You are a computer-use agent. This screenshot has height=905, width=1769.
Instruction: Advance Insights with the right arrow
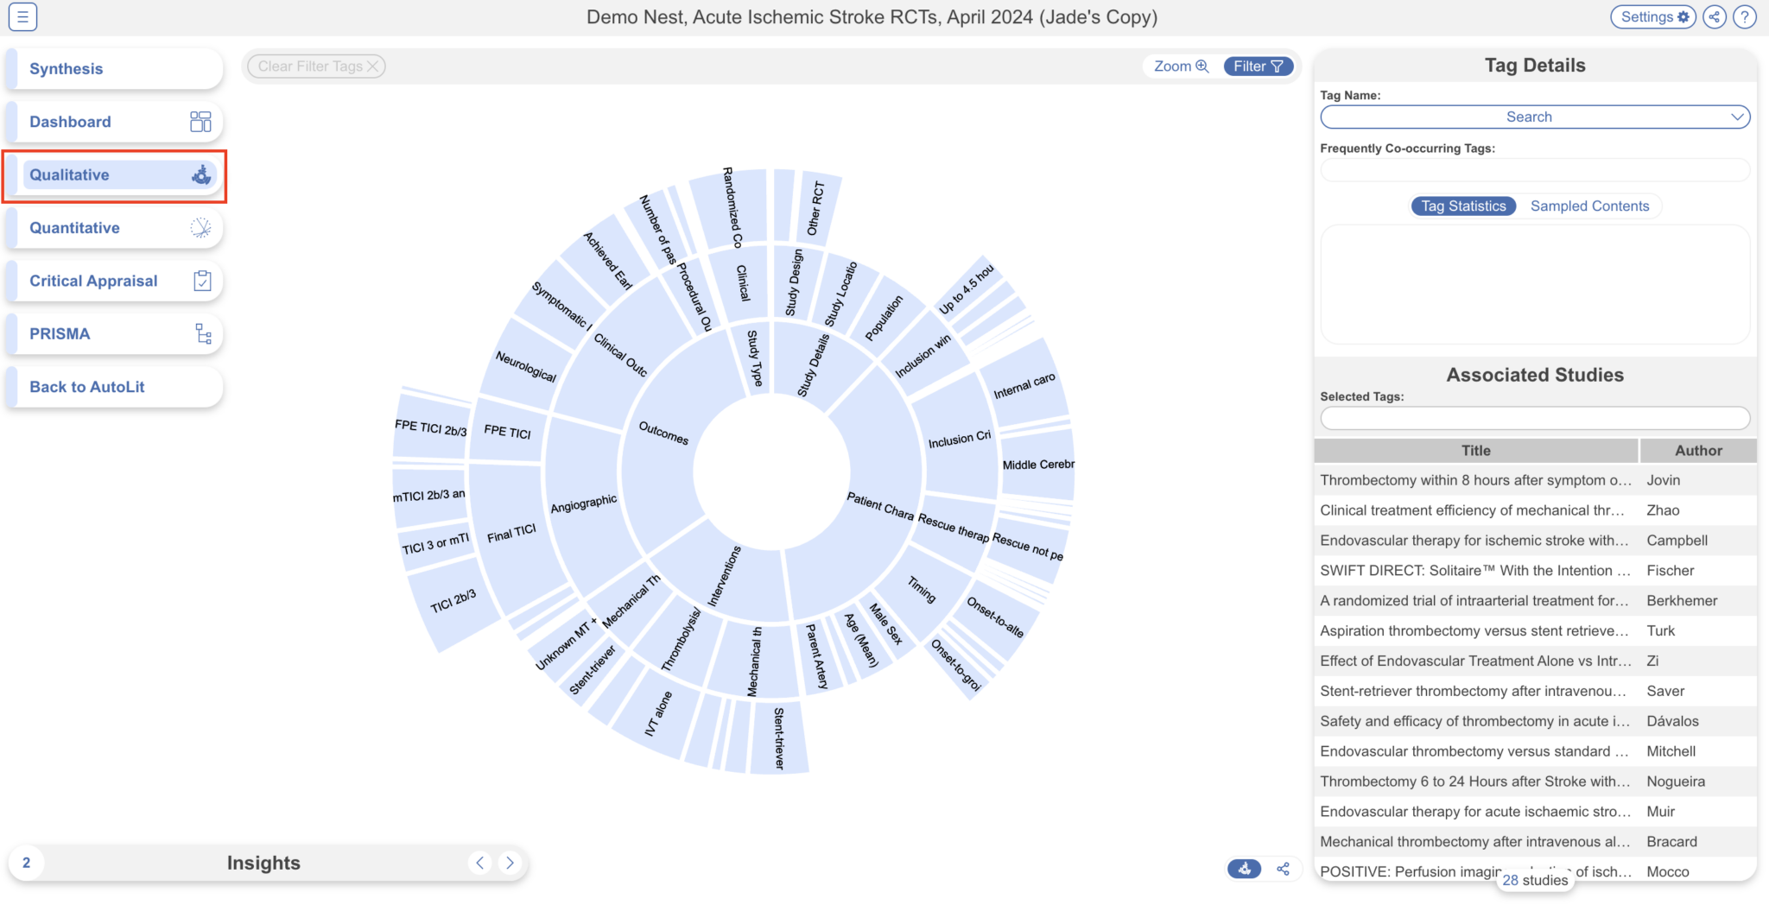(510, 862)
